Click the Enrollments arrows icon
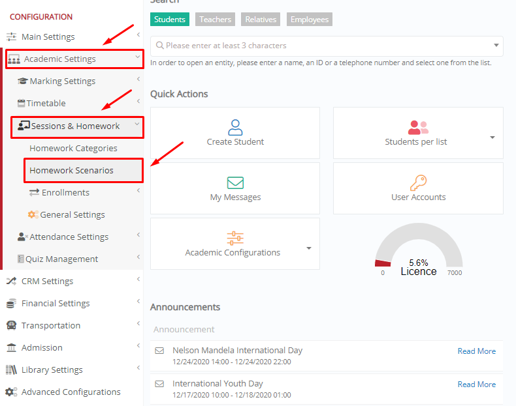 coord(34,193)
